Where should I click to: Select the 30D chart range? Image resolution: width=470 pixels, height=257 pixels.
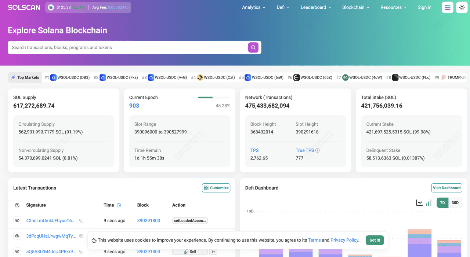pyautogui.click(x=455, y=203)
